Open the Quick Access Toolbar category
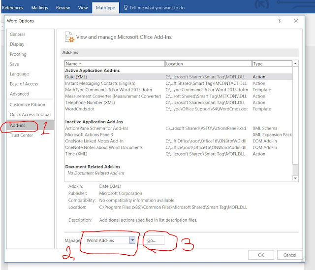The image size is (315, 270). pos(31,114)
